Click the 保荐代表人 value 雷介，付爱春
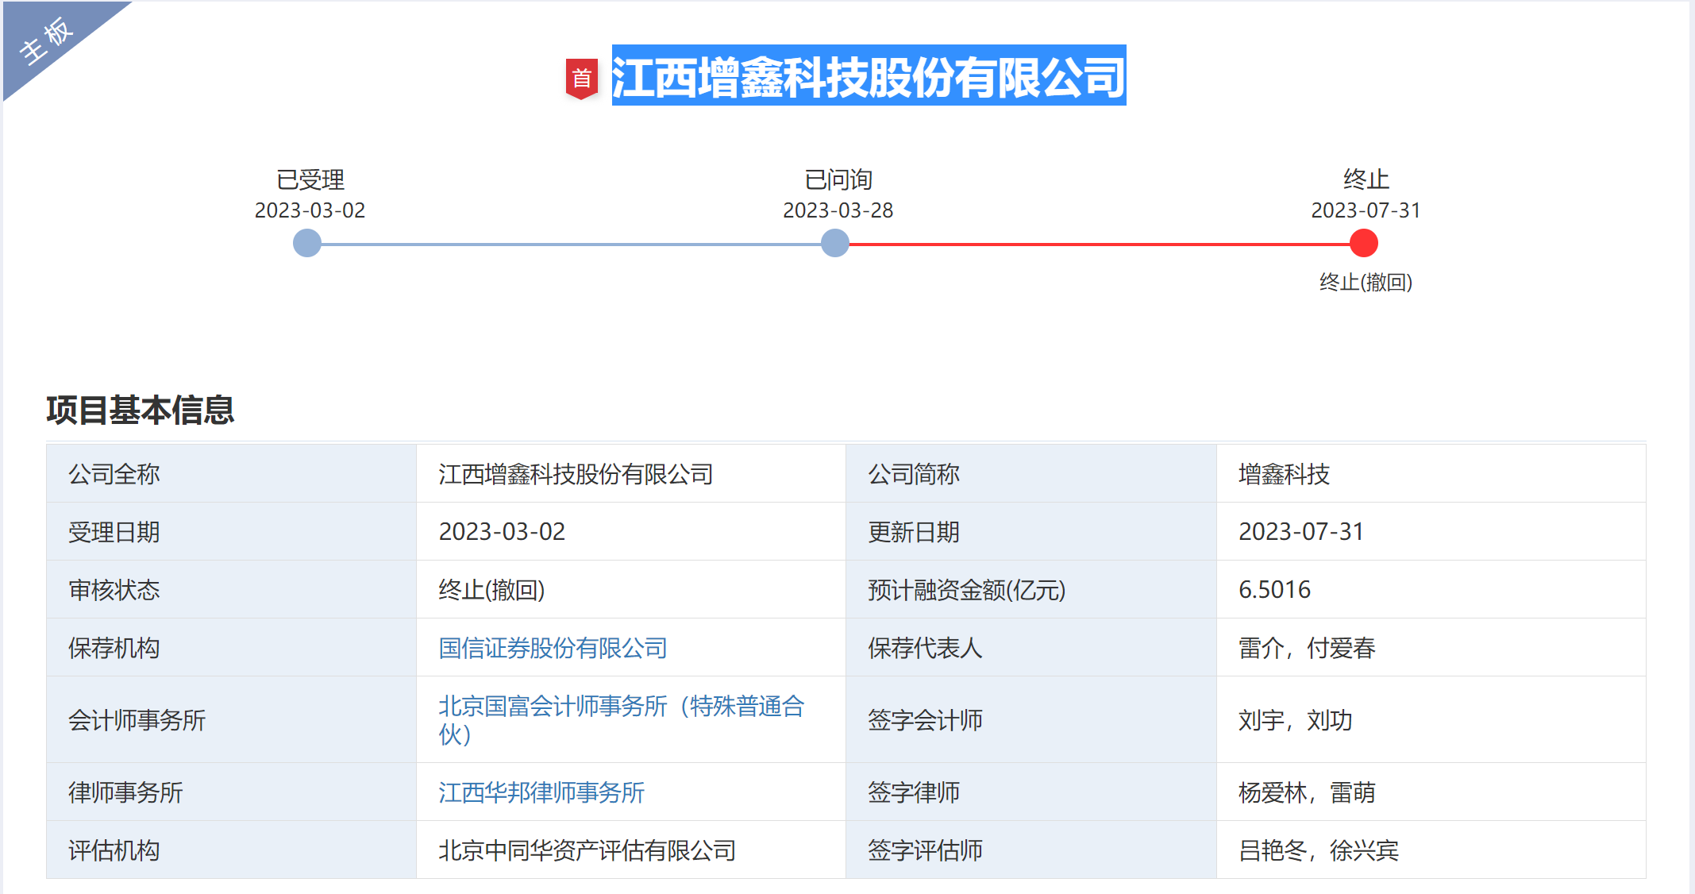Viewport: 1695px width, 894px height. 1307,648
